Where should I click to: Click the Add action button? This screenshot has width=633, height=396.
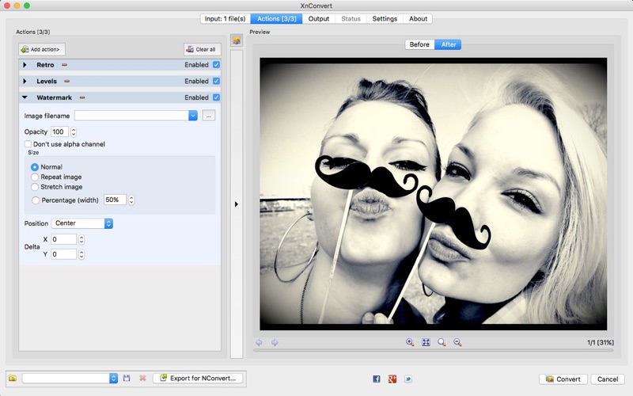tap(43, 49)
